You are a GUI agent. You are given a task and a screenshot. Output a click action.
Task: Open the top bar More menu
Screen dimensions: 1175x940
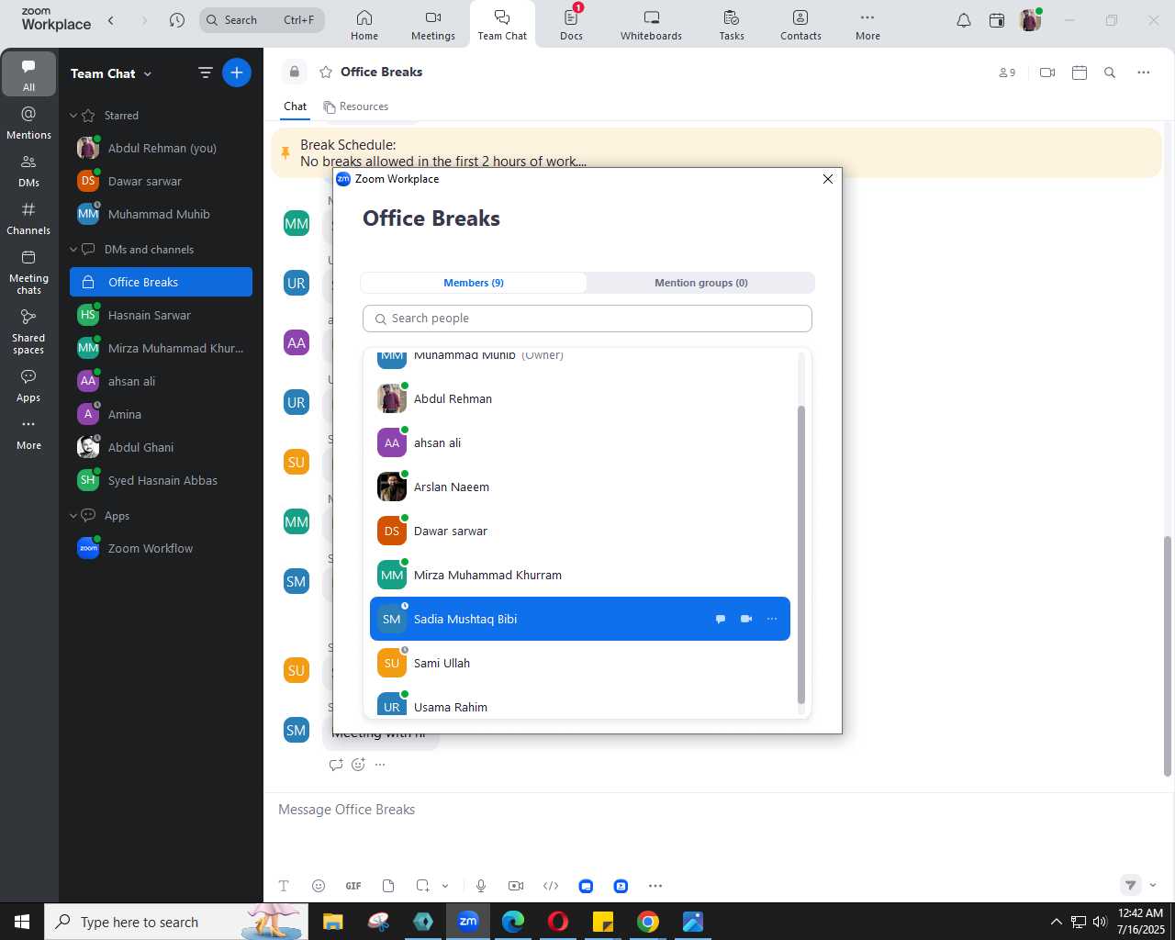(x=867, y=25)
